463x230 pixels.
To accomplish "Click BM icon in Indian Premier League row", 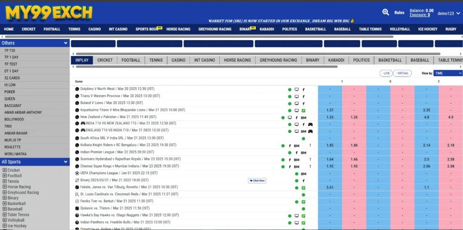I will pos(303,153).
